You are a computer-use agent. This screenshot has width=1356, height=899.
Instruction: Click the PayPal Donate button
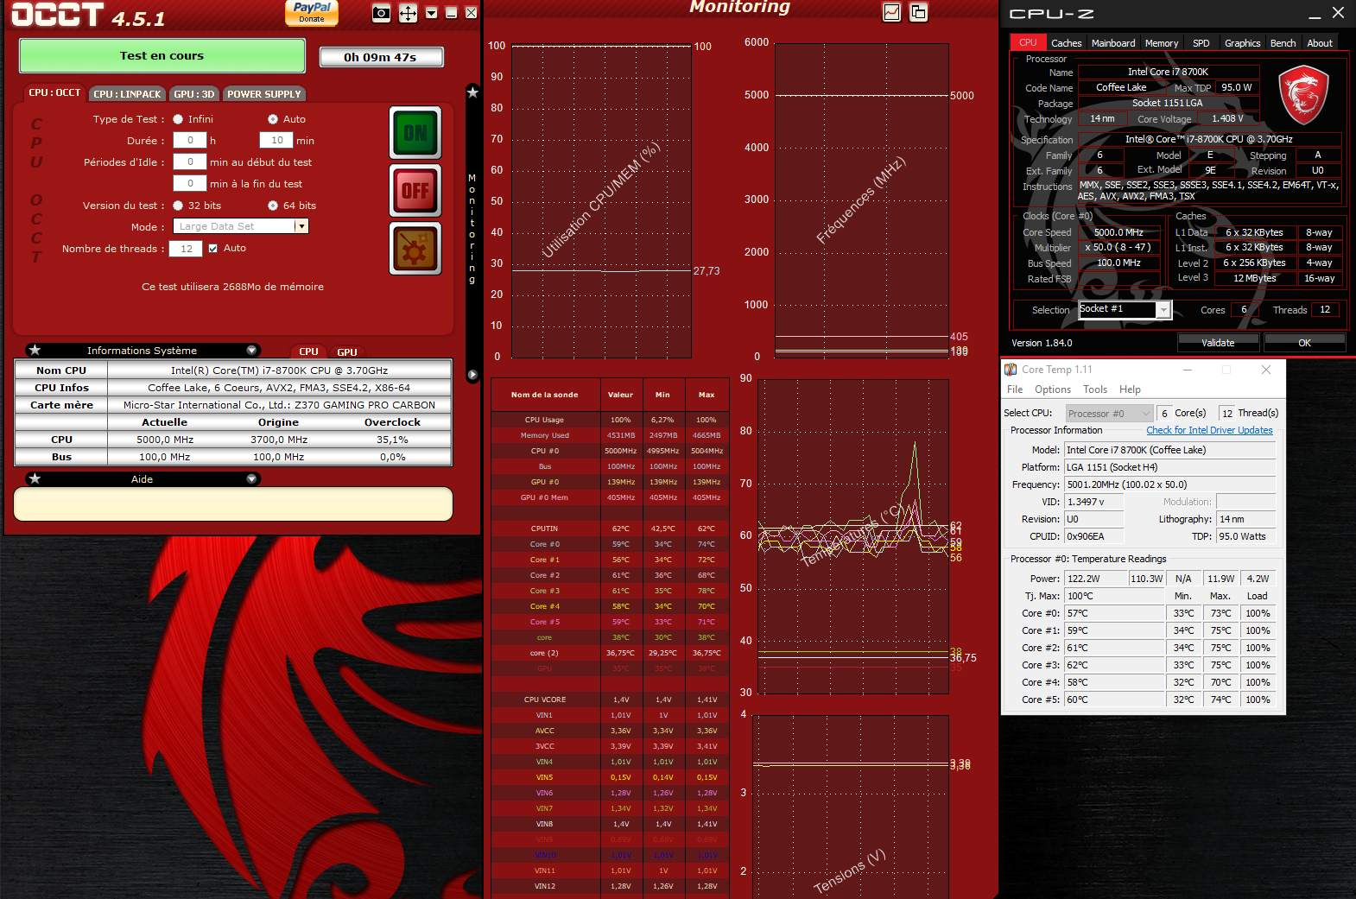[312, 12]
